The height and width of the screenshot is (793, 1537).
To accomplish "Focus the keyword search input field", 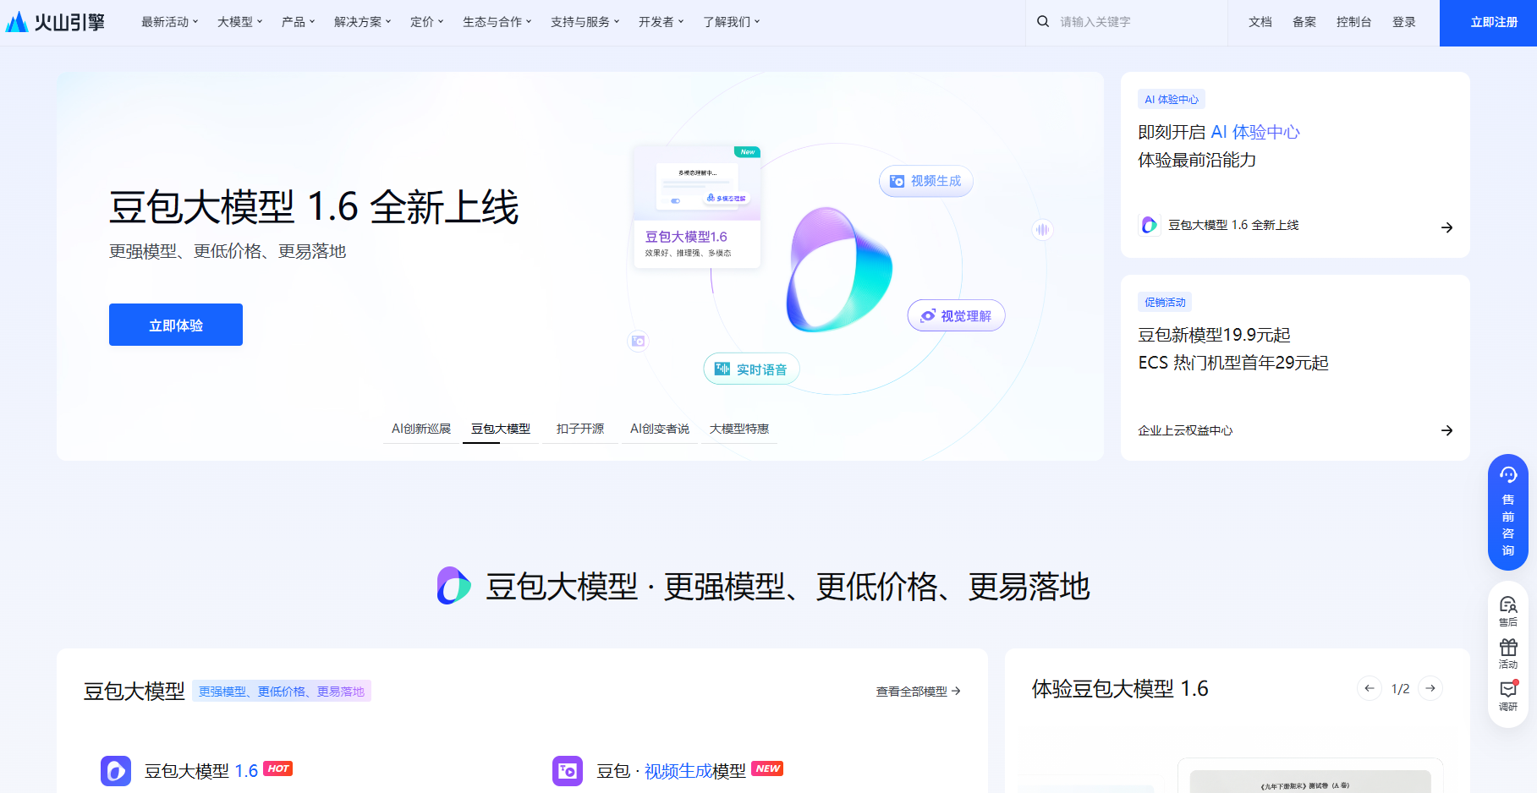I will [1138, 22].
